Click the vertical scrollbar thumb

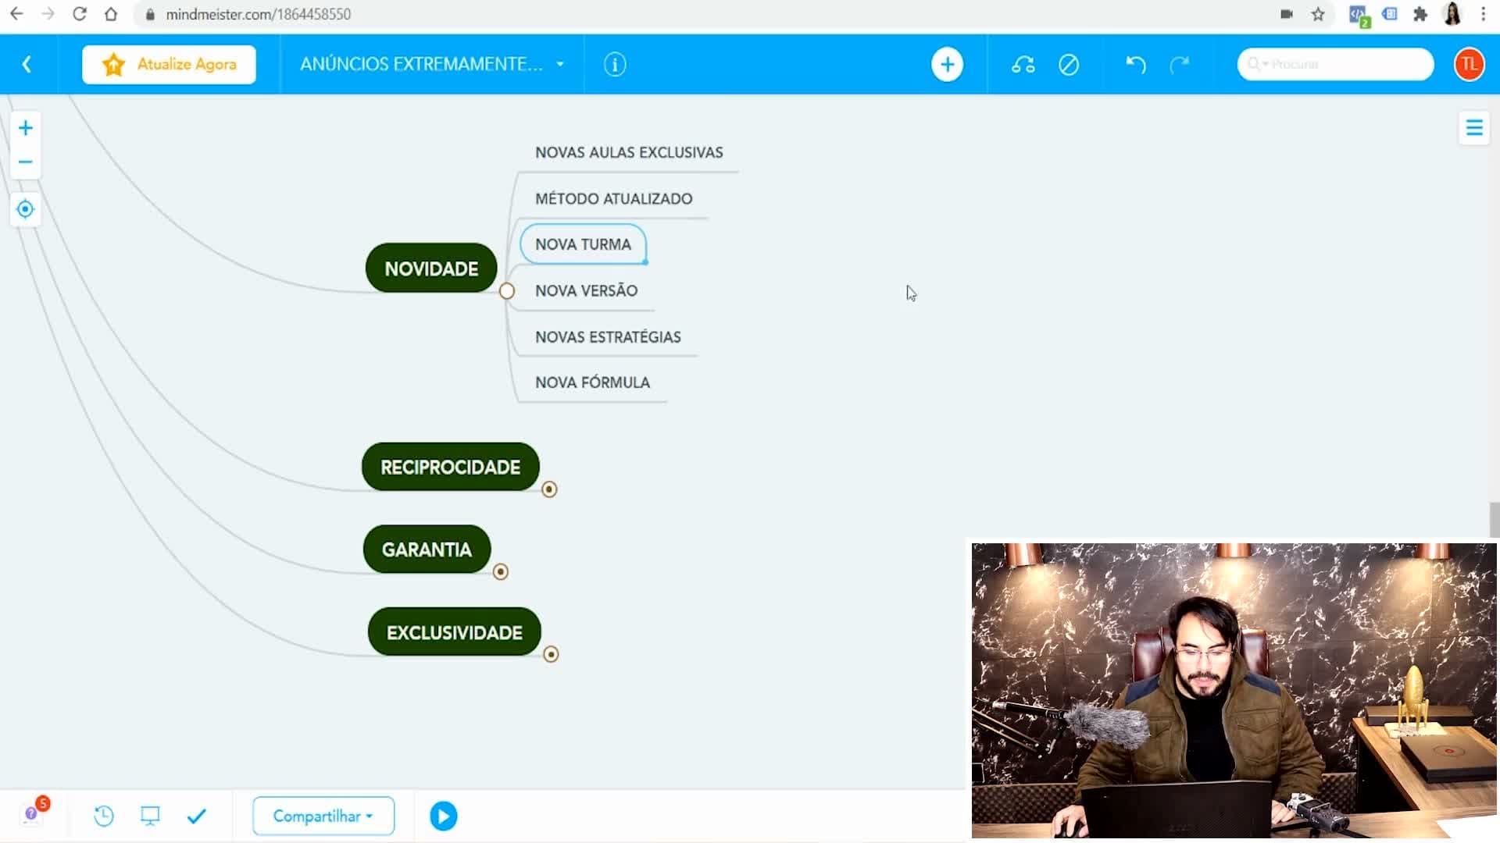pyautogui.click(x=1495, y=520)
